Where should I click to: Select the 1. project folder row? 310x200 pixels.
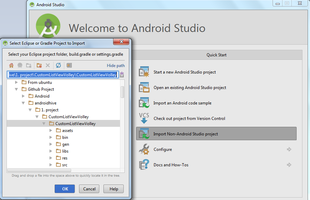(x=64, y=110)
